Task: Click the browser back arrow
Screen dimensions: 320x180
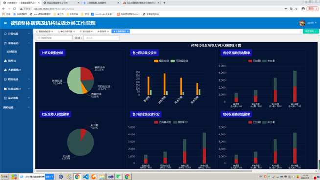Action: [4, 9]
